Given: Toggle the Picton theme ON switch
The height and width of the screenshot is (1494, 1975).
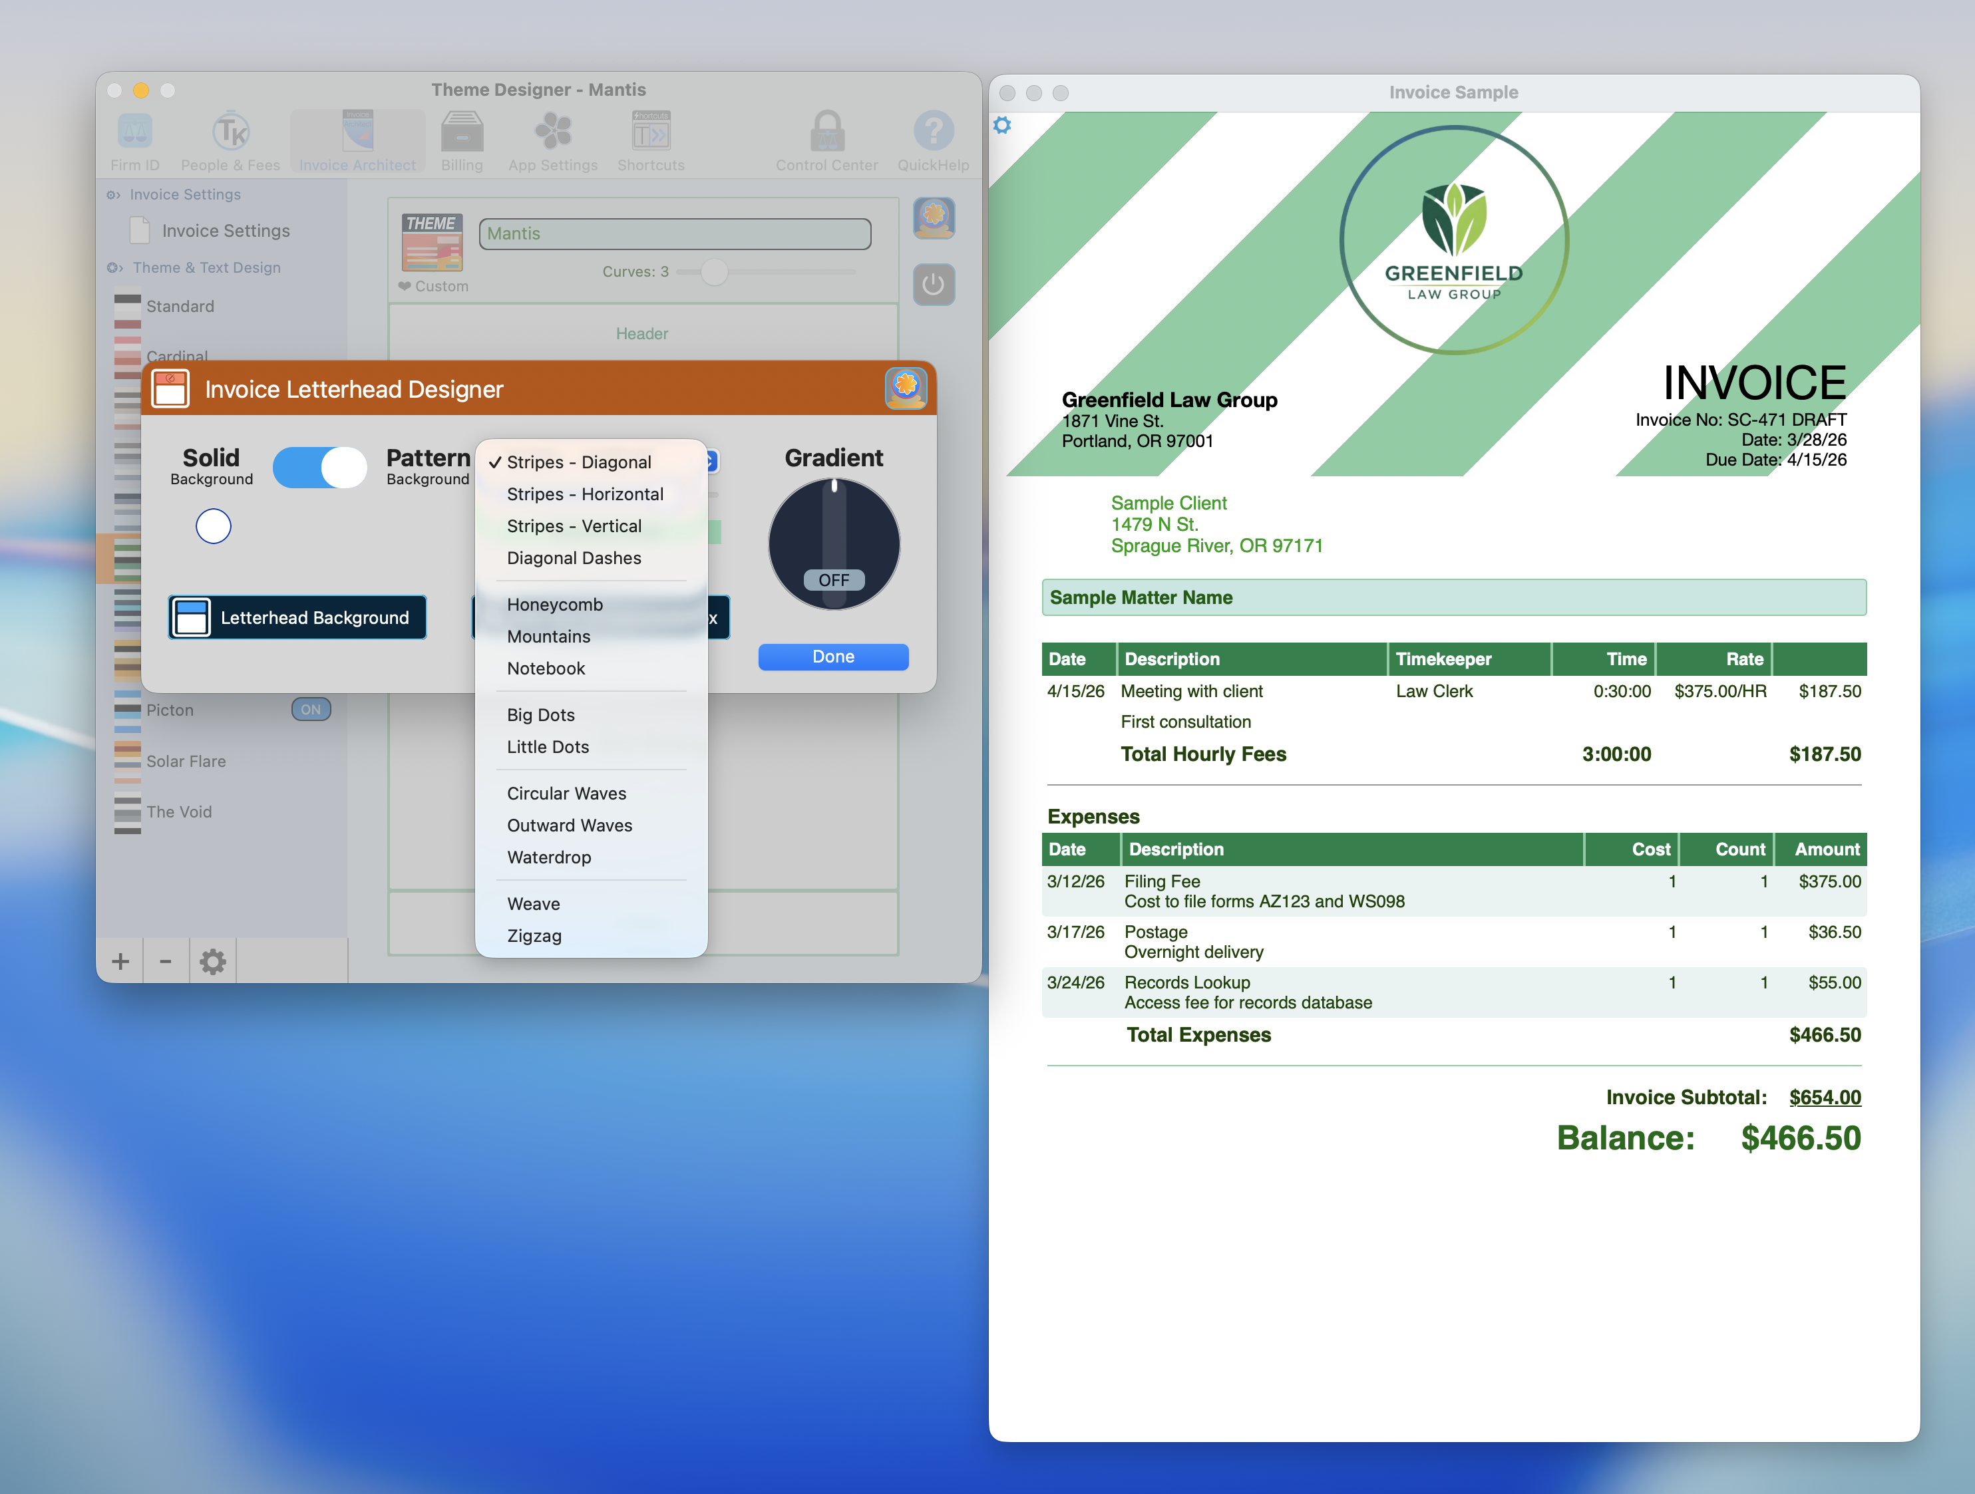Looking at the screenshot, I should 311,710.
